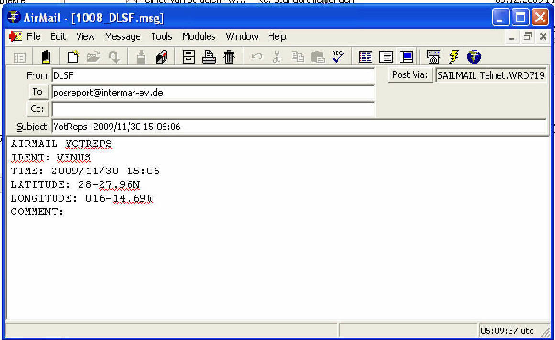Open the Message menu

[123, 36]
